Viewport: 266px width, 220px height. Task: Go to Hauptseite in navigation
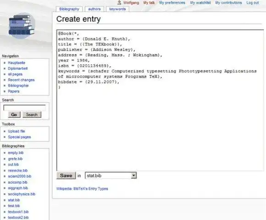coord(17,62)
